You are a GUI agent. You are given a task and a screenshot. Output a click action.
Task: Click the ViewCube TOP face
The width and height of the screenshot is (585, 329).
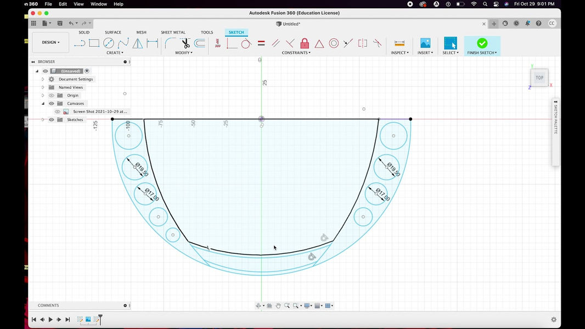tap(539, 78)
